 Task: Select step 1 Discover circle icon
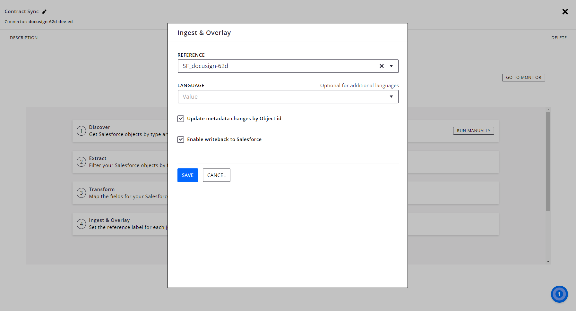point(82,131)
